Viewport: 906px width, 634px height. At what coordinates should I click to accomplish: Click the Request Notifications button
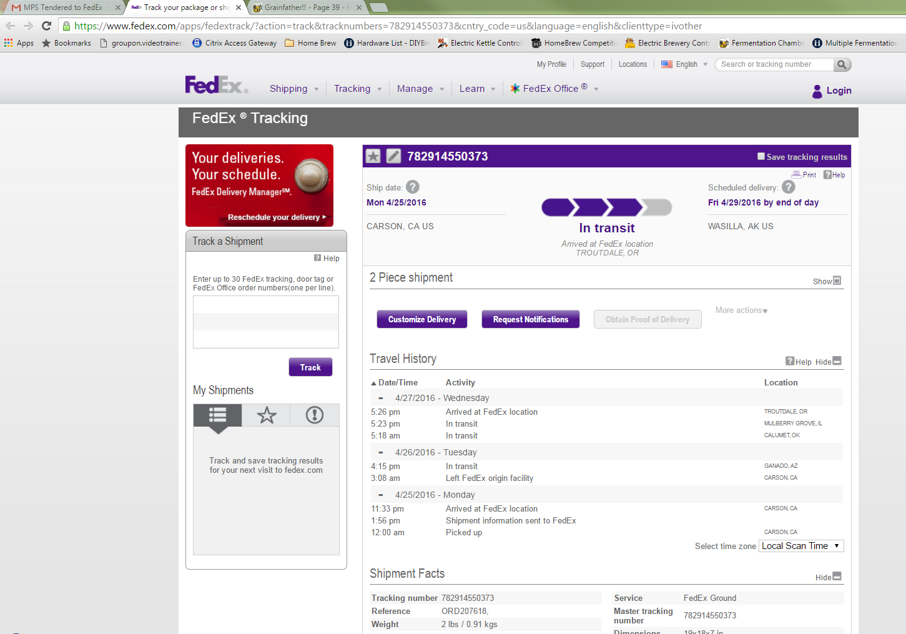(531, 319)
